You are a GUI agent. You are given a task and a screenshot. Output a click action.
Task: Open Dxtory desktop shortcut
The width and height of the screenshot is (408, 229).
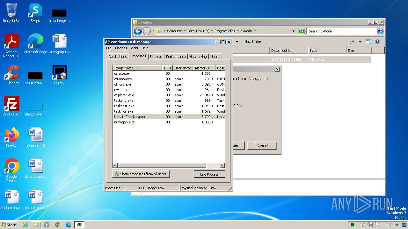click(59, 75)
